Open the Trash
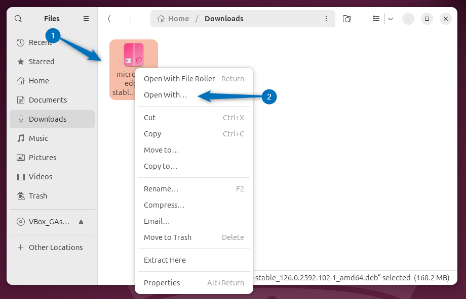Screen dimensions: 466x299 click(x=38, y=196)
